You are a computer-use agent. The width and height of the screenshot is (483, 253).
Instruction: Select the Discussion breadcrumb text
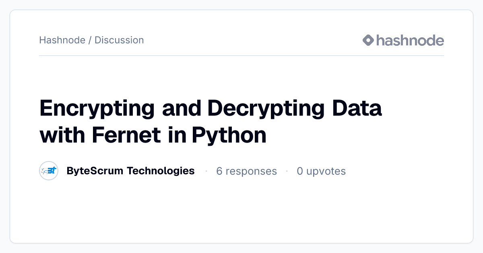[x=119, y=40]
